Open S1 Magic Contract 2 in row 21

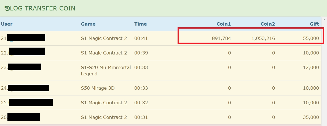(x=104, y=38)
